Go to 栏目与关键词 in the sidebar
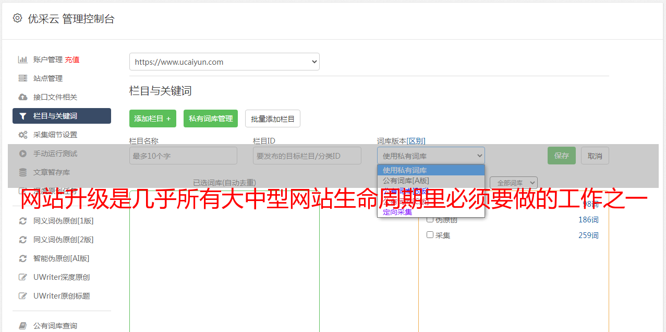 pyautogui.click(x=62, y=116)
